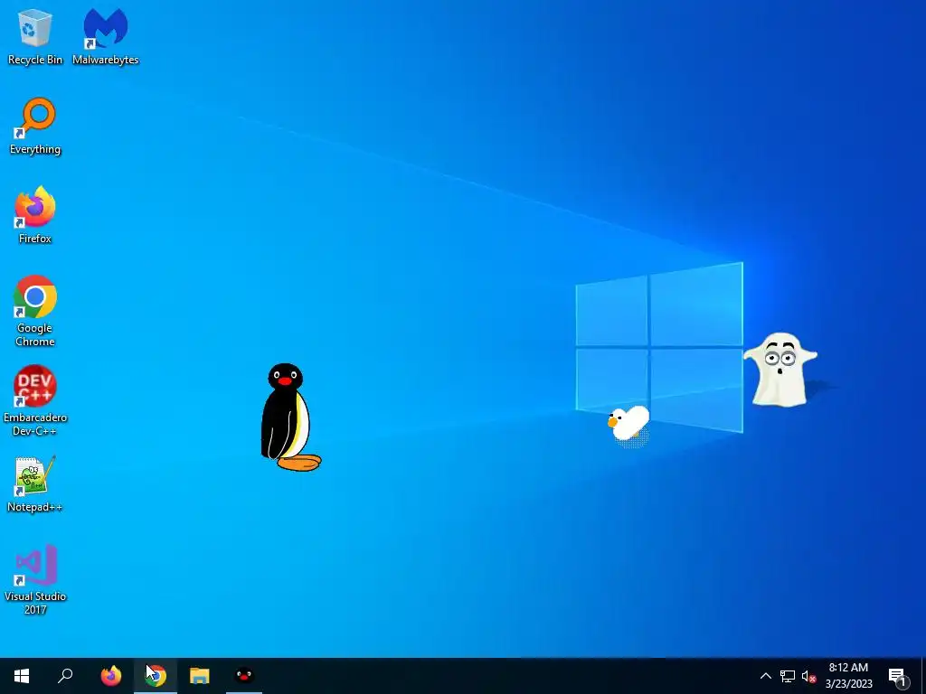The height and width of the screenshot is (694, 926).
Task: Select the Embarcadero Dev-C++ shortcut
Action: (x=35, y=400)
